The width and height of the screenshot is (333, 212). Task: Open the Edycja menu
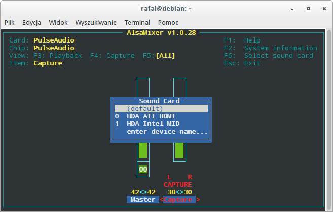click(31, 22)
